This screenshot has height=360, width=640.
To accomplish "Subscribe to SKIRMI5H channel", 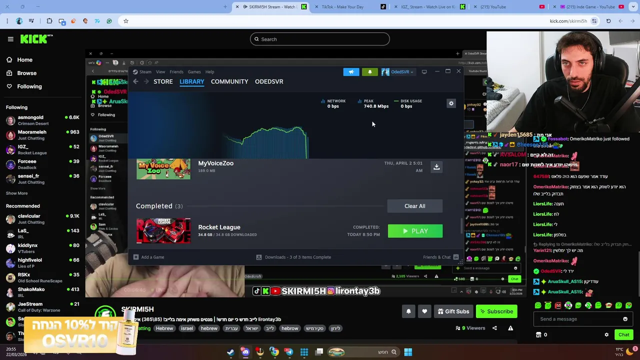I will click(496, 311).
